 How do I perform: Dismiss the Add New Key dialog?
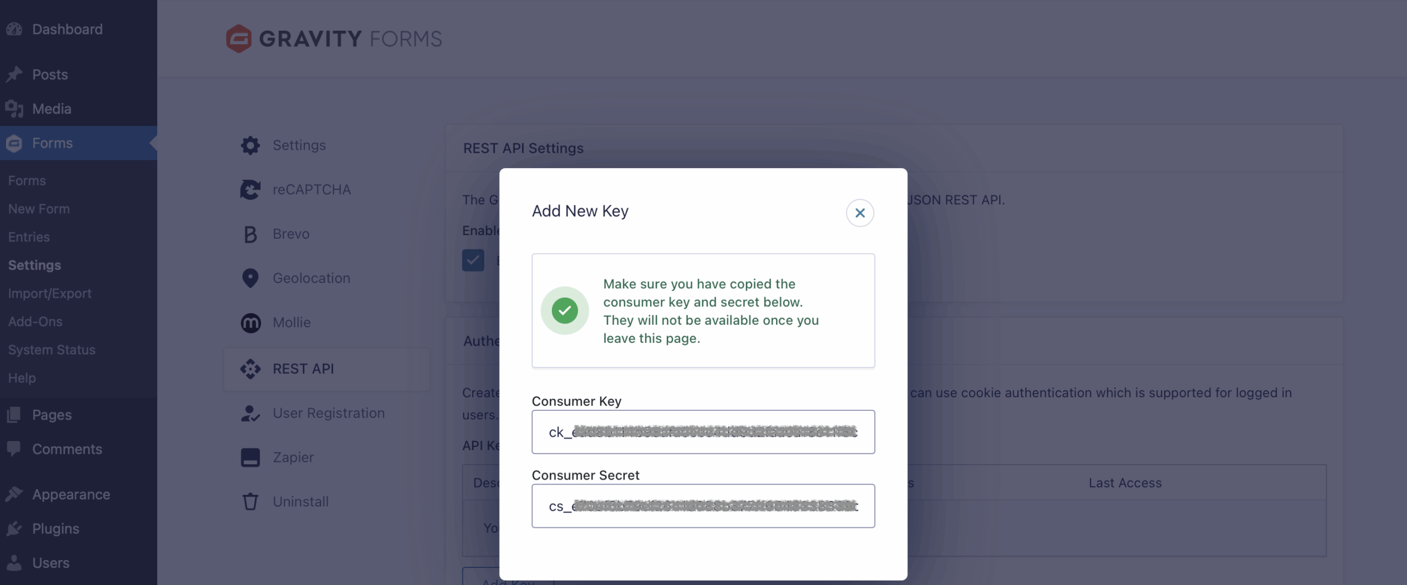pos(860,213)
